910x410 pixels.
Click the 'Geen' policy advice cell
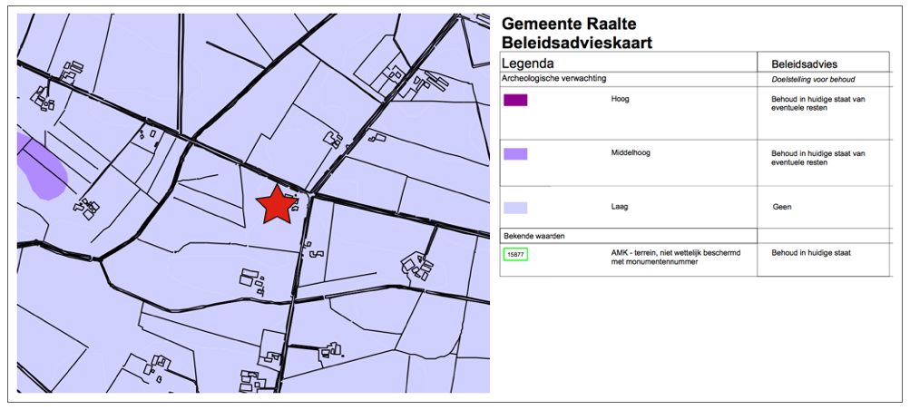point(782,207)
